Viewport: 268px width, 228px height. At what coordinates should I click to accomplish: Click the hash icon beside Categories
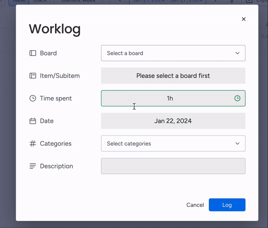pos(33,144)
